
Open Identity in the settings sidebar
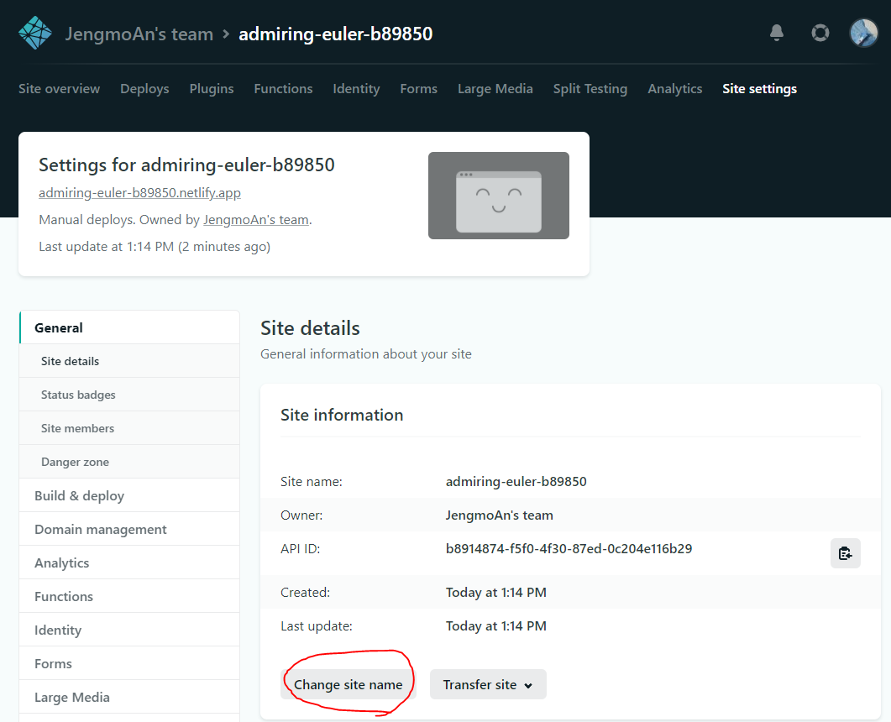[x=129, y=630]
